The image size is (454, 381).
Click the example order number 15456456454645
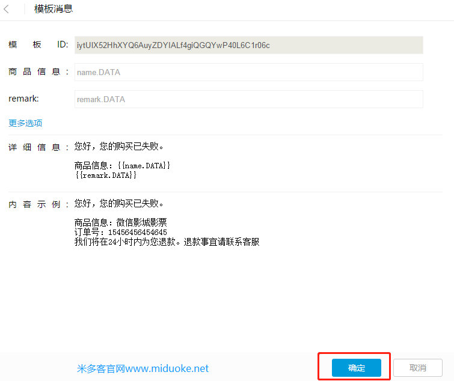point(120,232)
